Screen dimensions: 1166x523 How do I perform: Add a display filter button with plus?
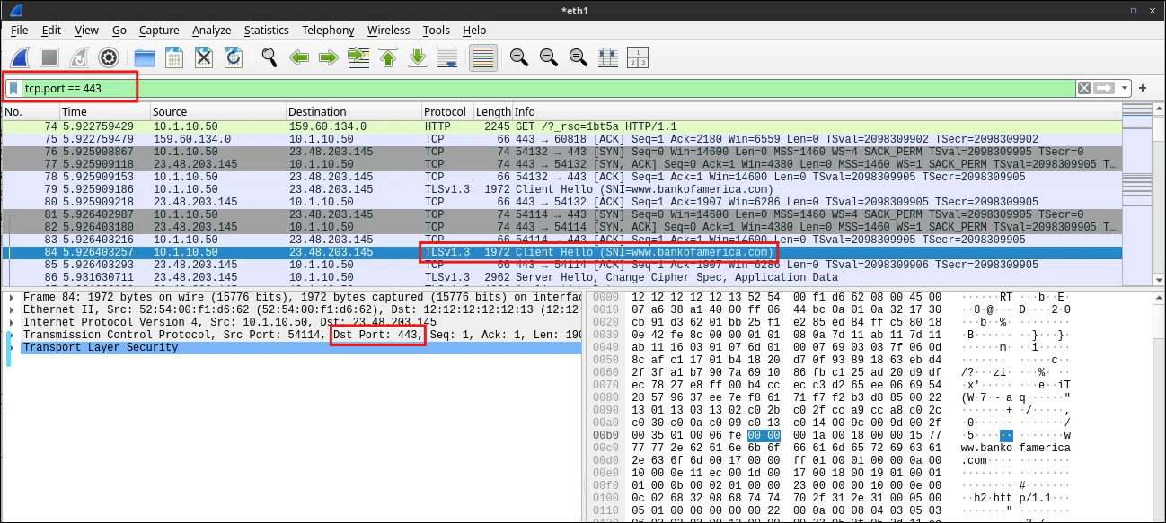click(x=1143, y=88)
